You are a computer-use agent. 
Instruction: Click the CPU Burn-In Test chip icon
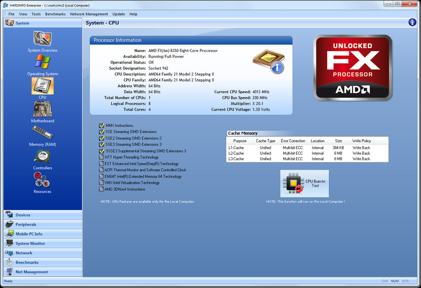293,183
